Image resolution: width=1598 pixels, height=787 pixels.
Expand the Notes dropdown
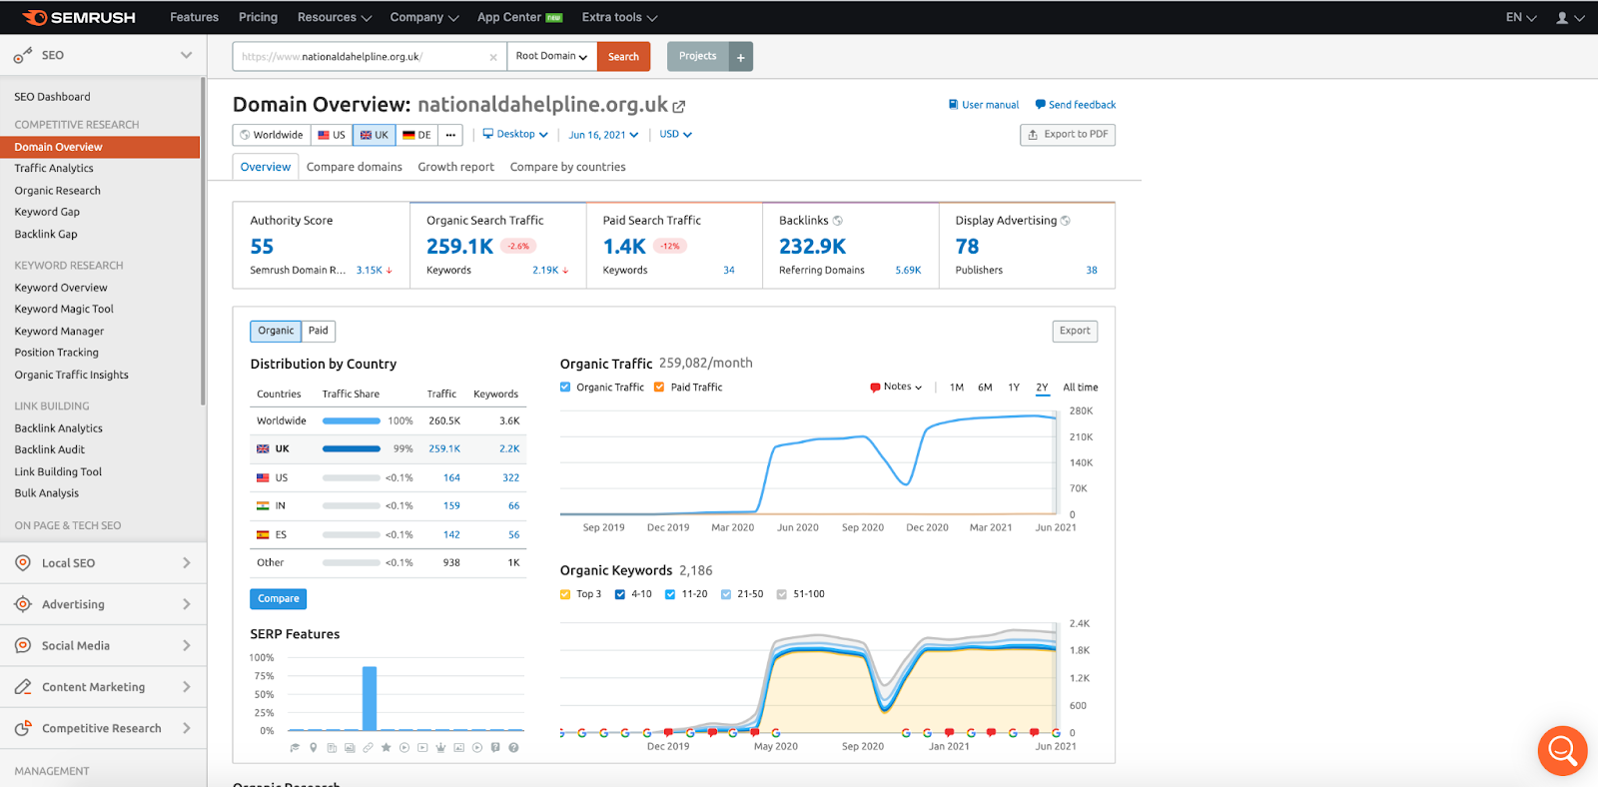pyautogui.click(x=896, y=388)
